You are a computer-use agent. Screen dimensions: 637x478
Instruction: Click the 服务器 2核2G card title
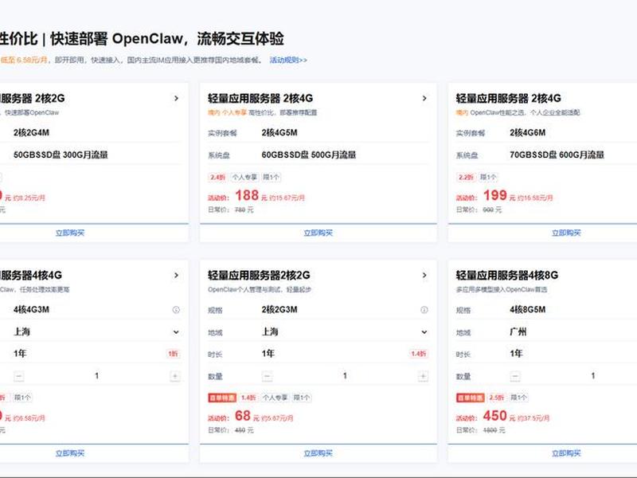(x=33, y=98)
